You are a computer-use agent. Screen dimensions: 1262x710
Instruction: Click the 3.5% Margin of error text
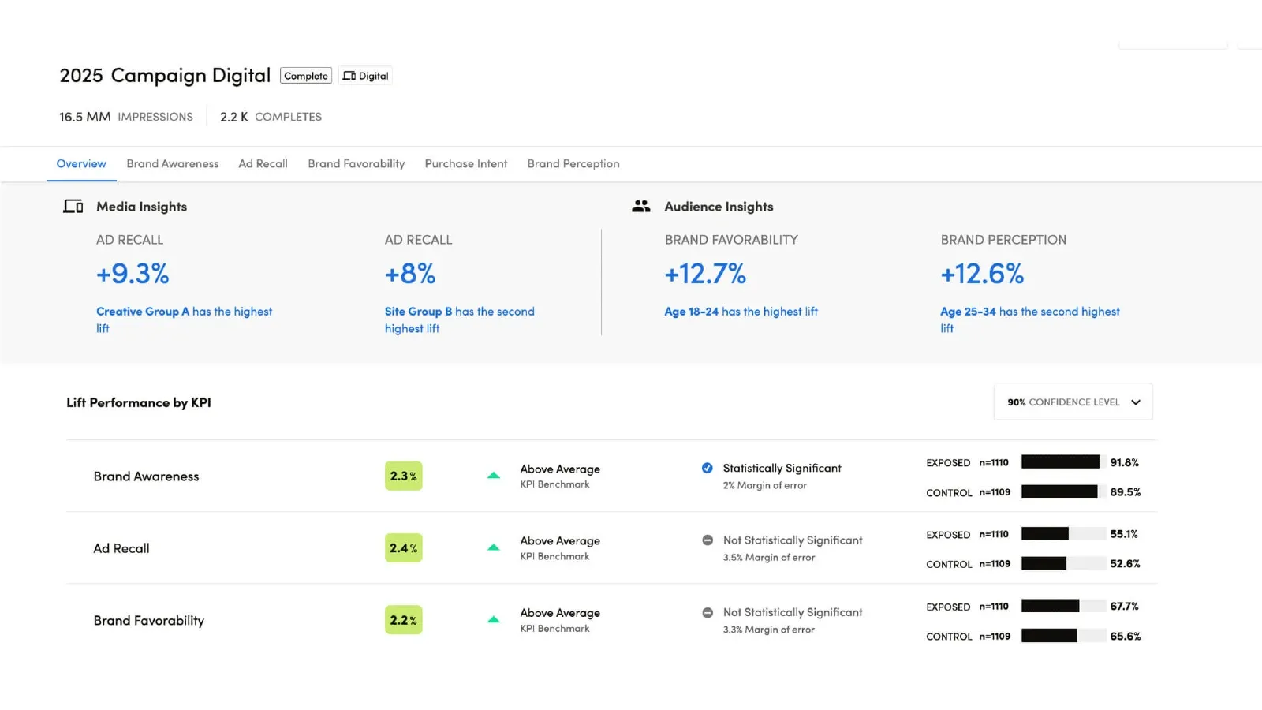(x=769, y=557)
